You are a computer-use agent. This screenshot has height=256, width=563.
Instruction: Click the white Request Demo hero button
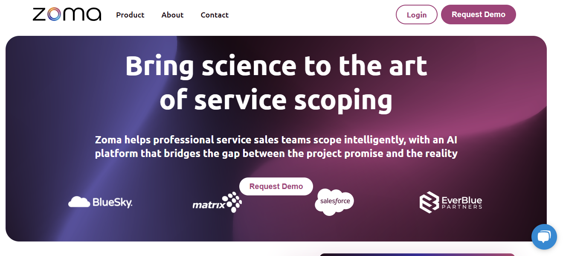pyautogui.click(x=276, y=186)
